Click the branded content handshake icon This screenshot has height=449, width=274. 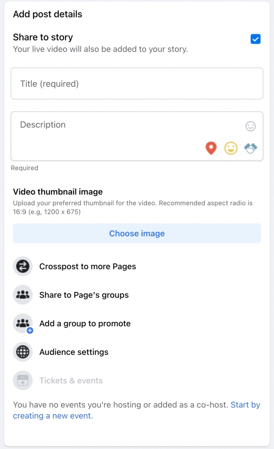250,148
